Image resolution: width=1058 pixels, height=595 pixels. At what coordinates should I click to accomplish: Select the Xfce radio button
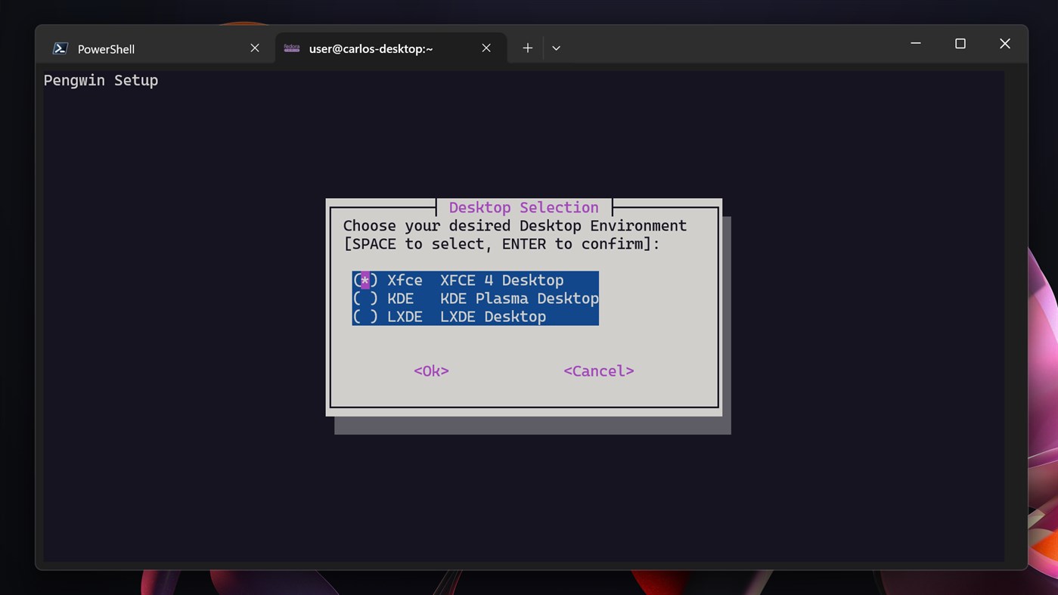click(x=365, y=280)
